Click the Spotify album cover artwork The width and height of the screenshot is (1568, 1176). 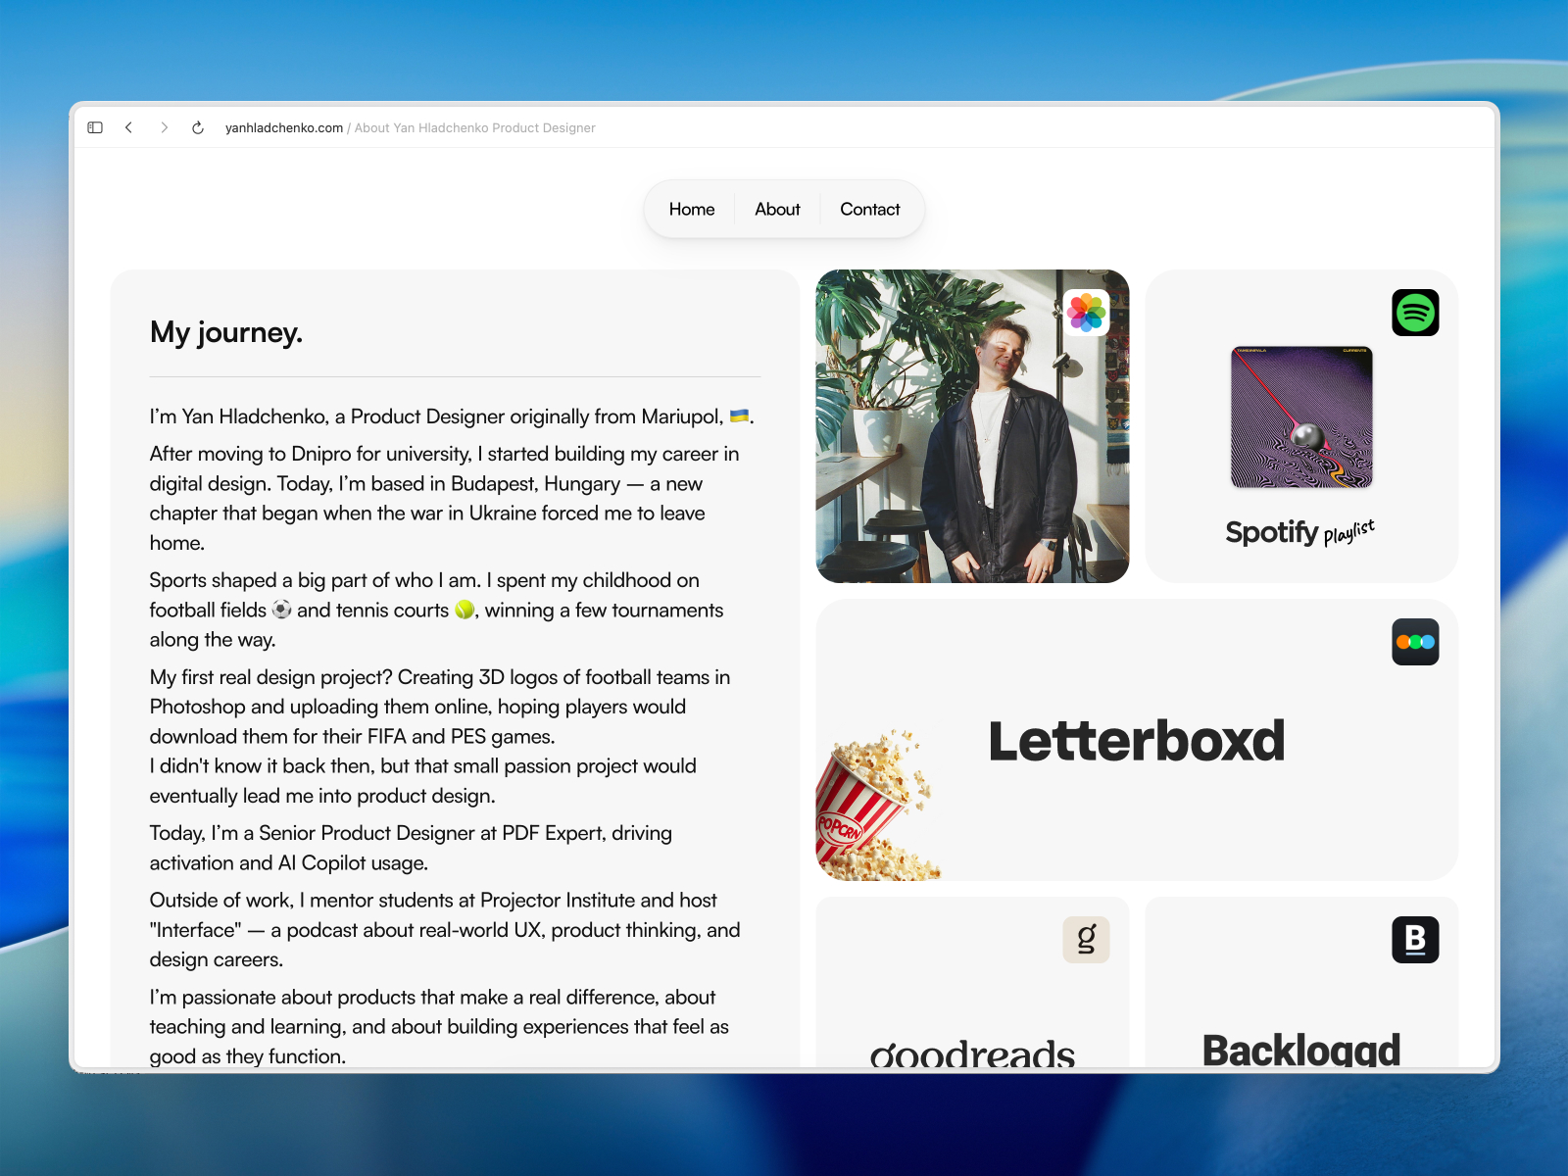pyautogui.click(x=1301, y=416)
